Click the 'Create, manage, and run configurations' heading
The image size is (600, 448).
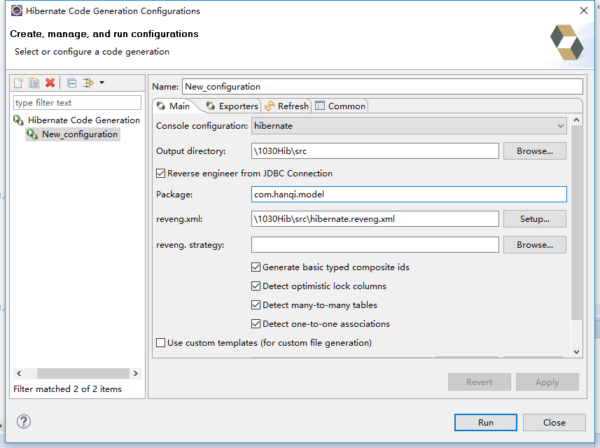tap(104, 34)
